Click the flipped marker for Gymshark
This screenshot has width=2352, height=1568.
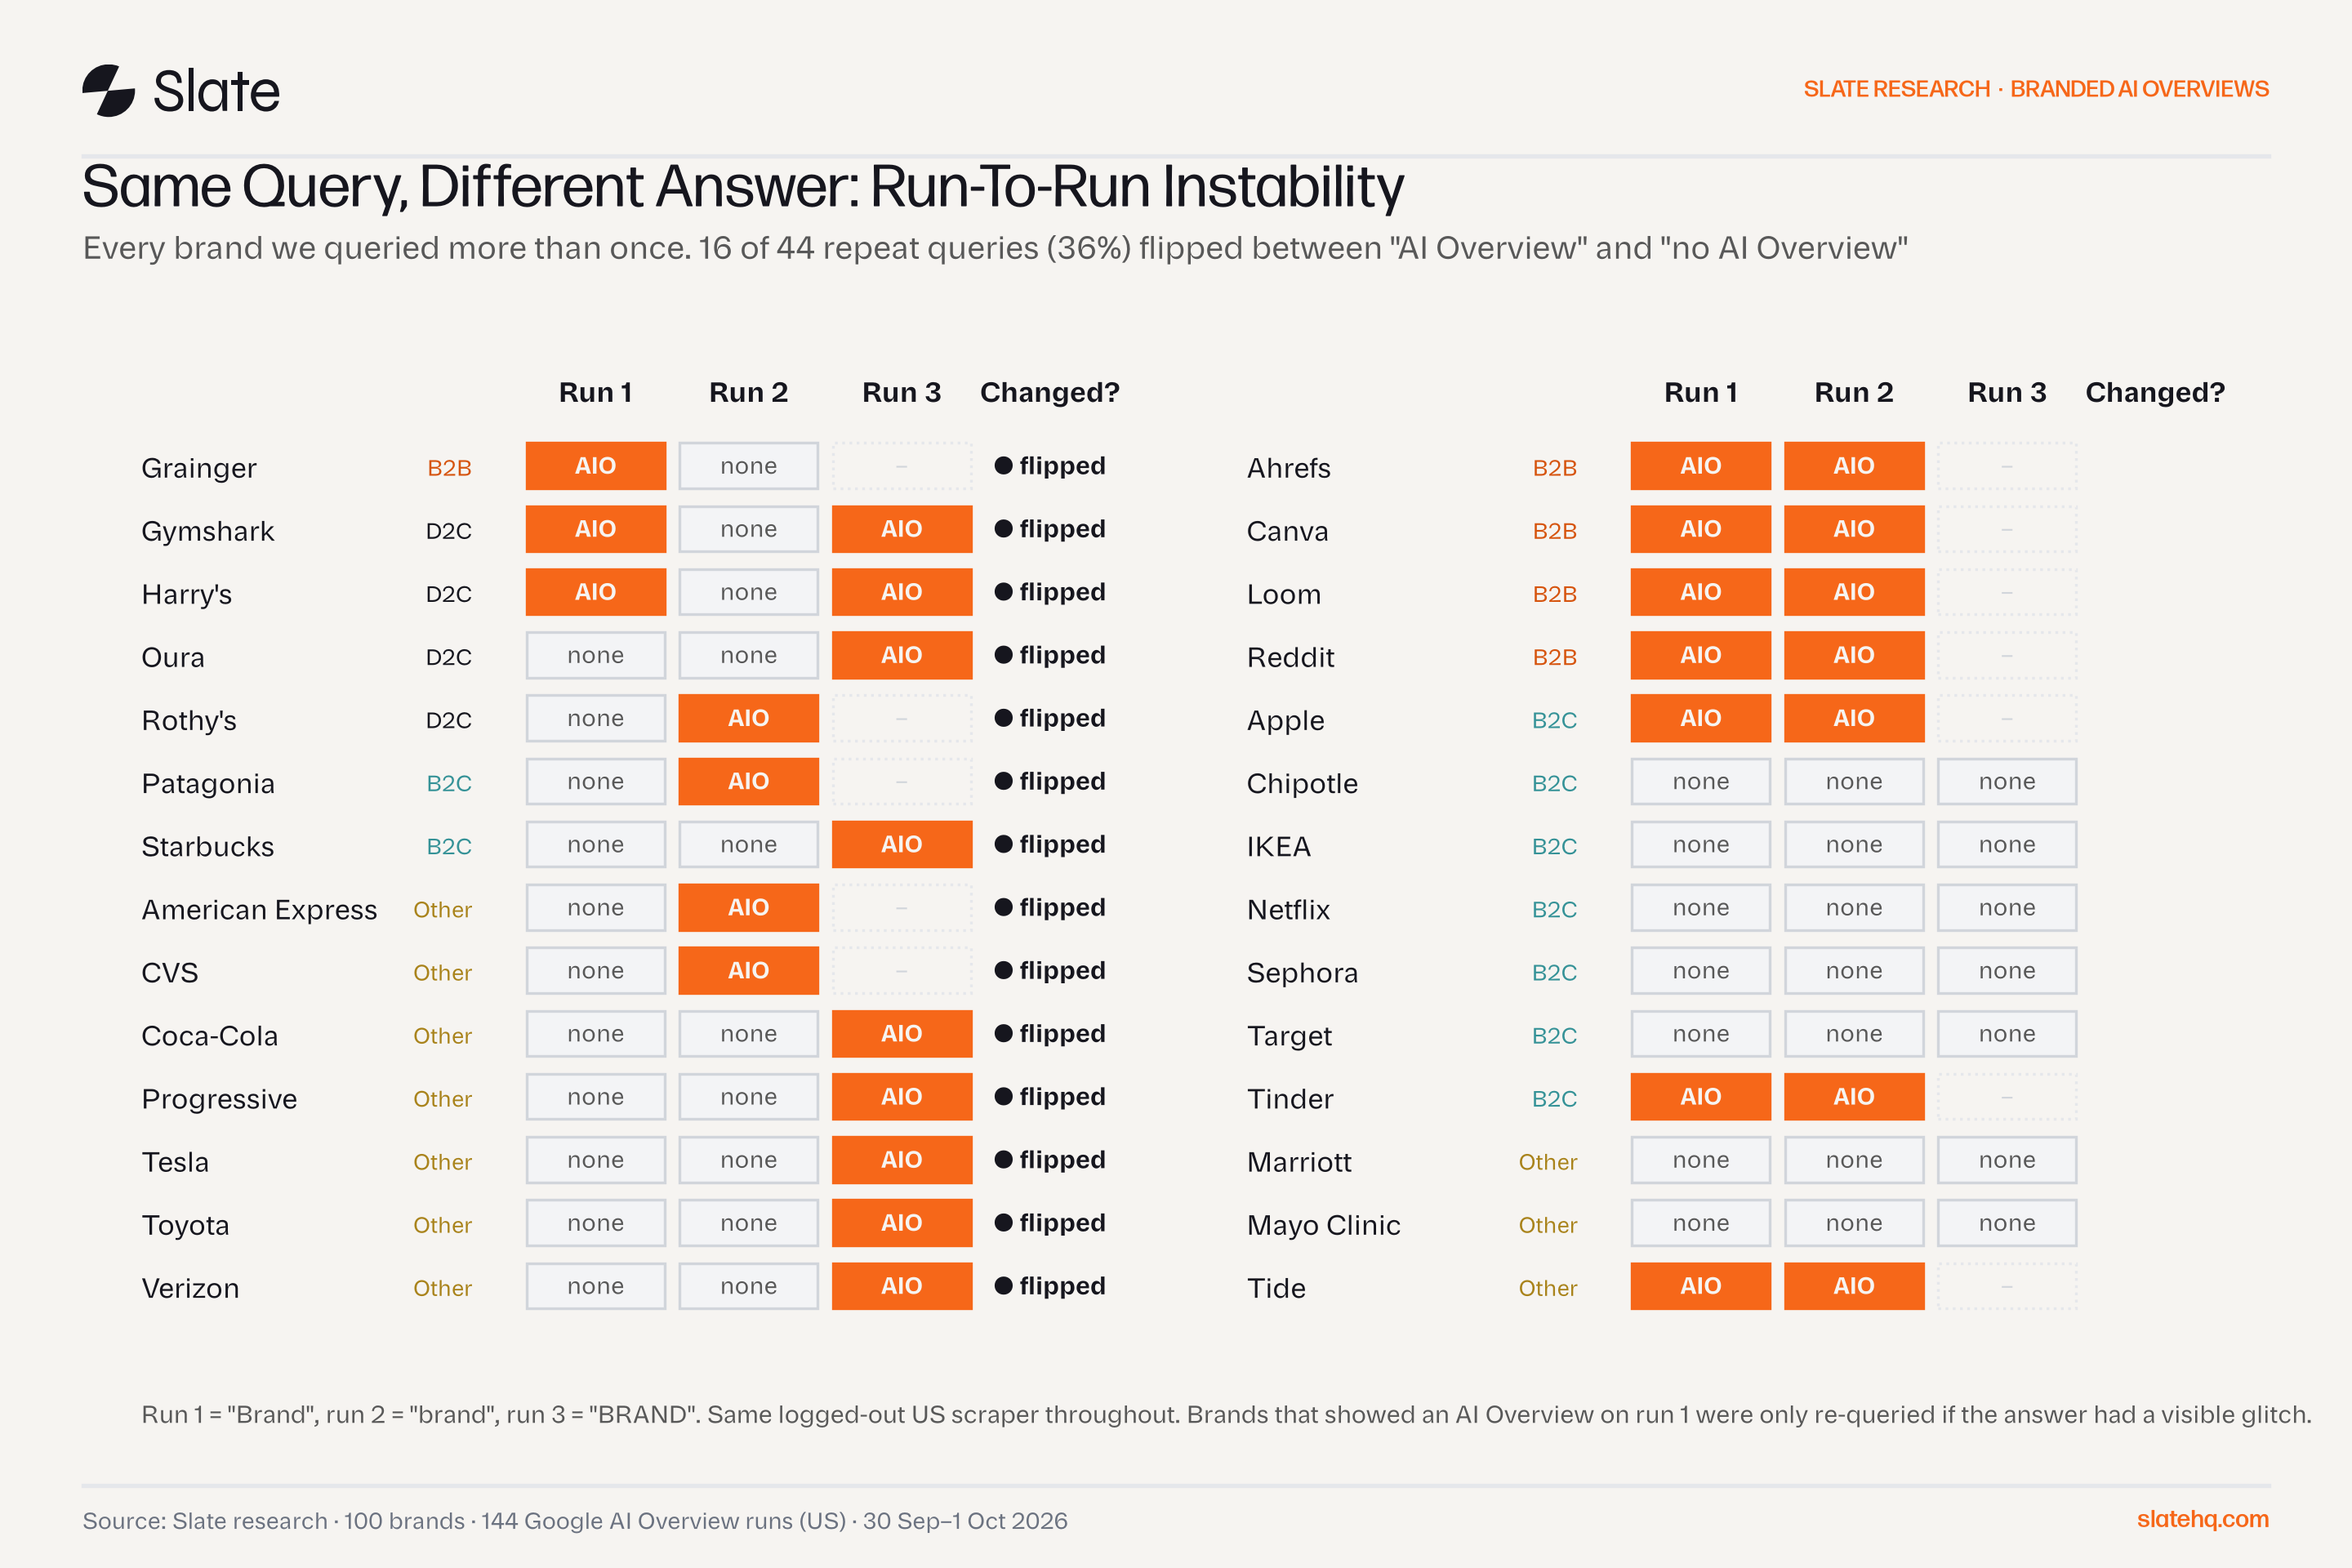[x=1050, y=529]
